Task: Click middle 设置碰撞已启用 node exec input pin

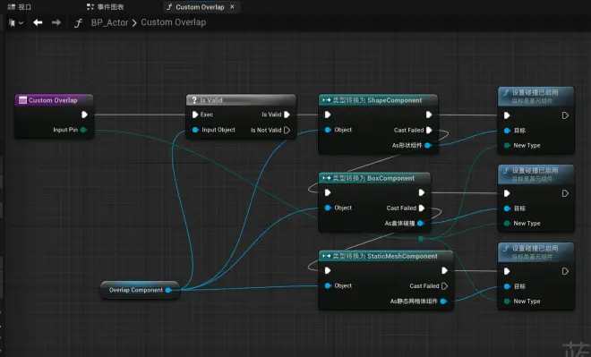Action: pyautogui.click(x=507, y=193)
